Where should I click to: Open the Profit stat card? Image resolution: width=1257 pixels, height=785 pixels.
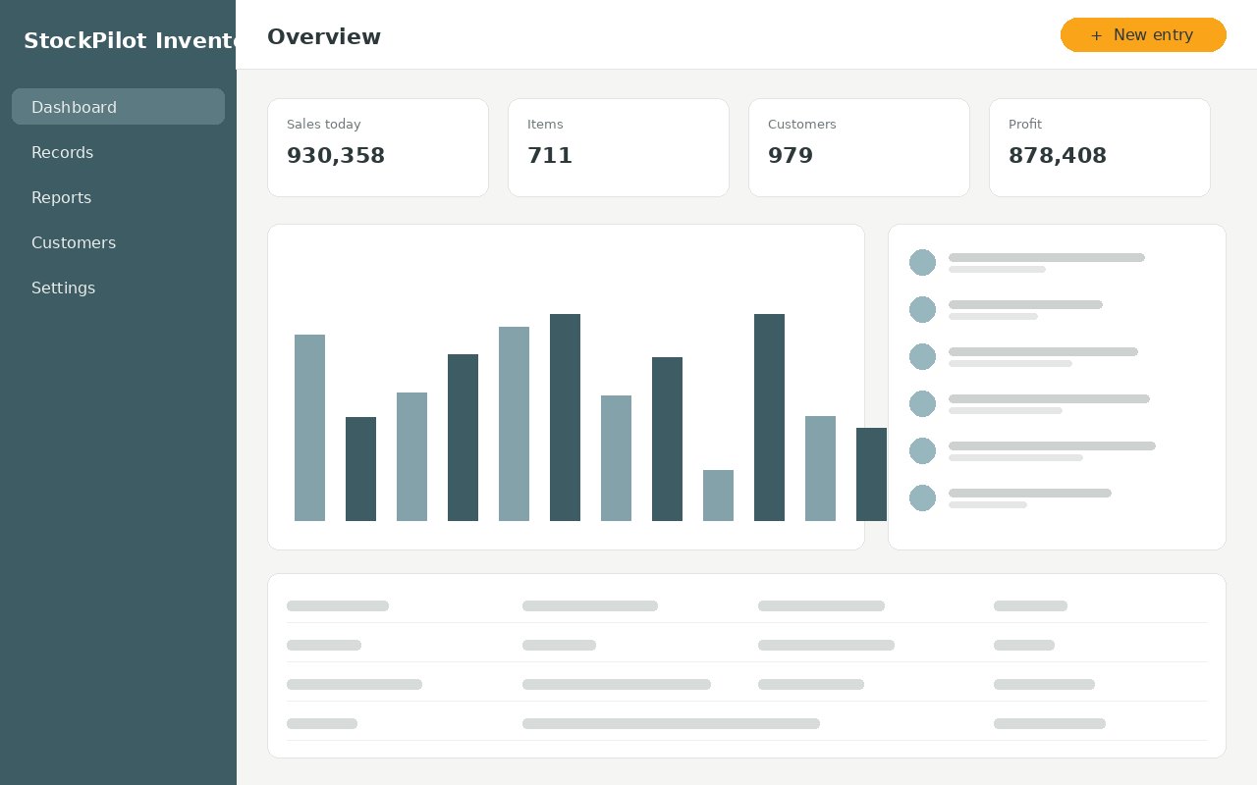1100,147
